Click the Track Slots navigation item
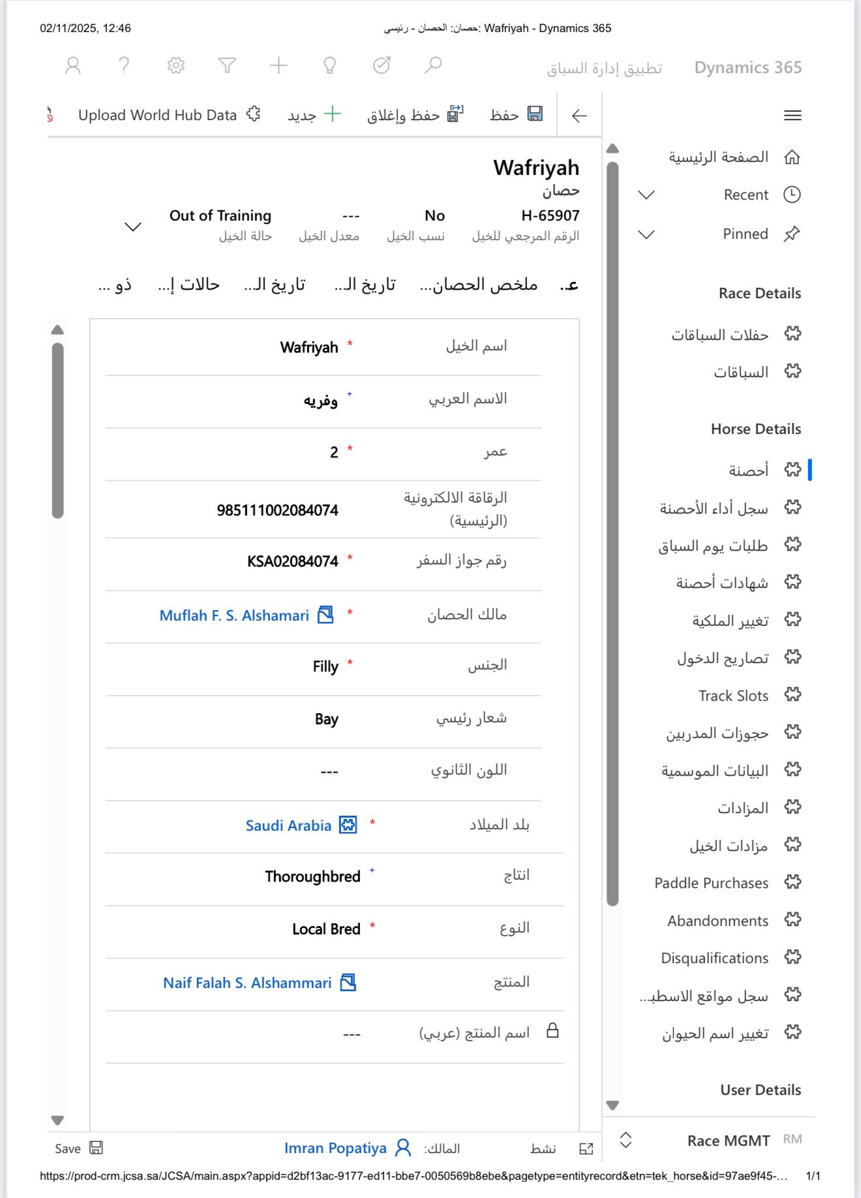The height and width of the screenshot is (1198, 861). pos(733,696)
